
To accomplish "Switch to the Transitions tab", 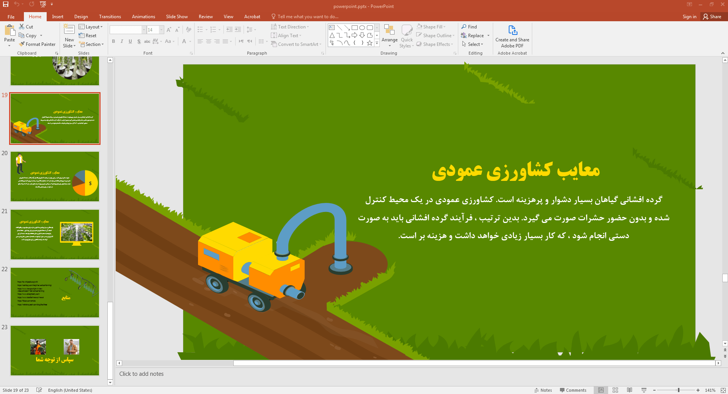I will 110,17.
